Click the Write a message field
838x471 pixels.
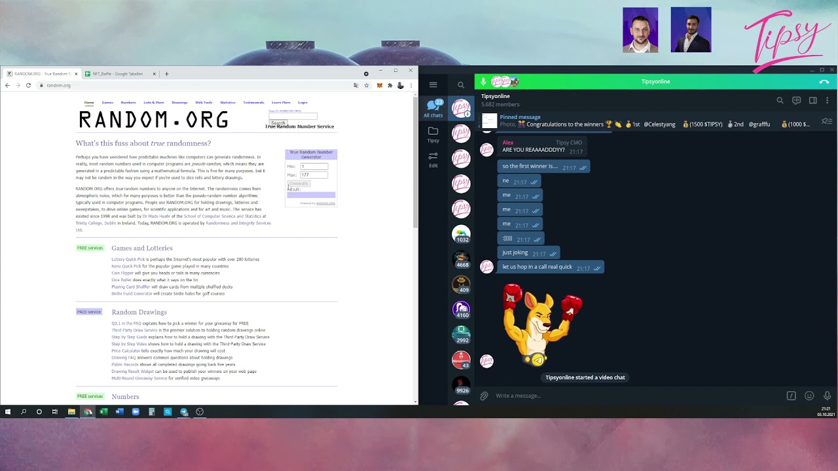(638, 396)
